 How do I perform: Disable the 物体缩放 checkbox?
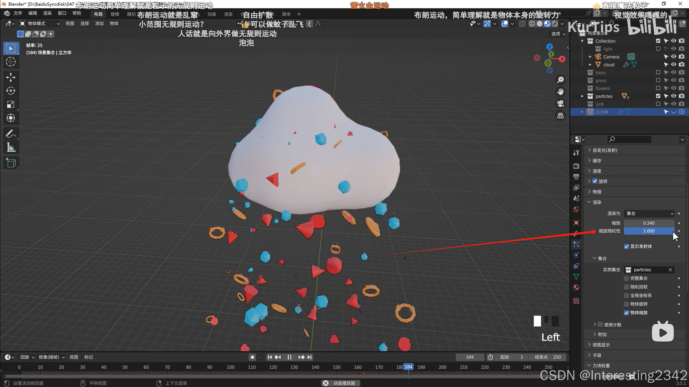click(x=626, y=313)
